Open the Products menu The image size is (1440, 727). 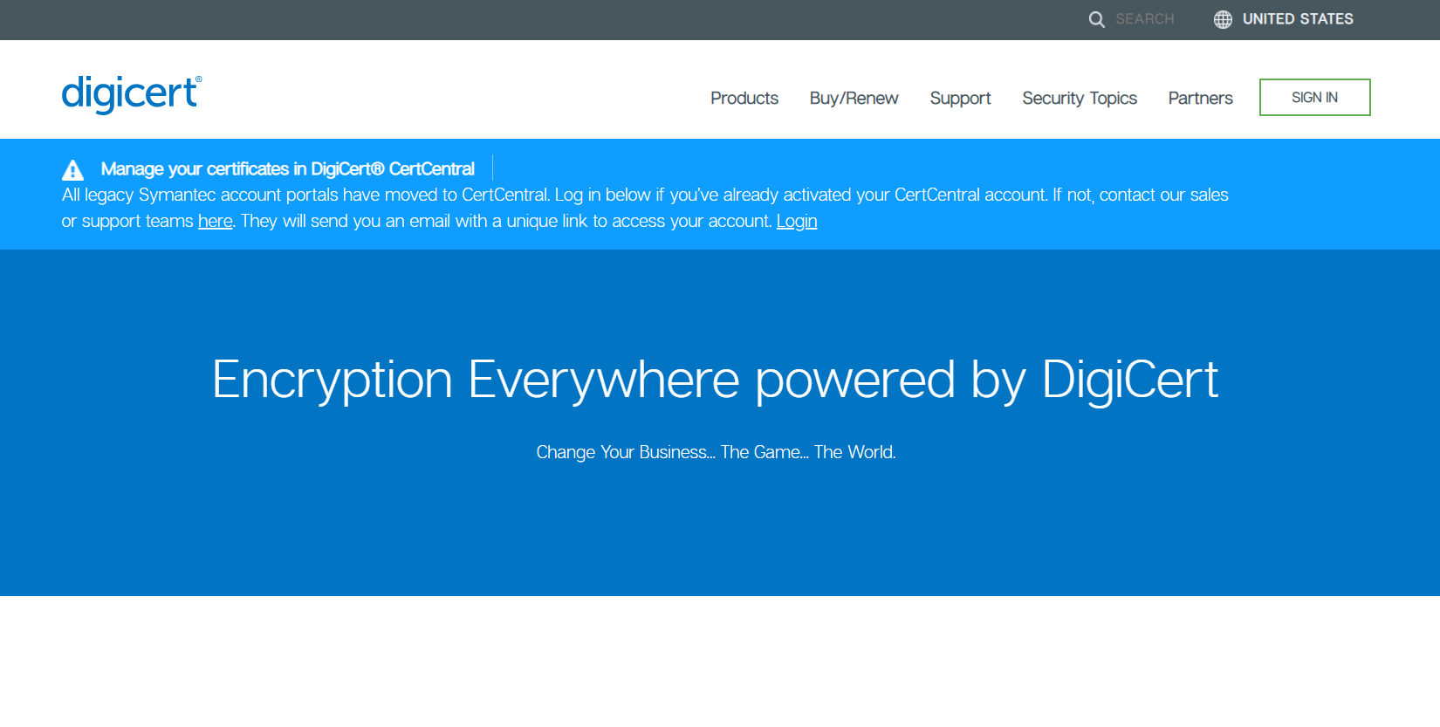(x=744, y=98)
